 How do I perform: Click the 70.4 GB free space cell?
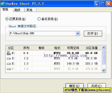click(73, 69)
